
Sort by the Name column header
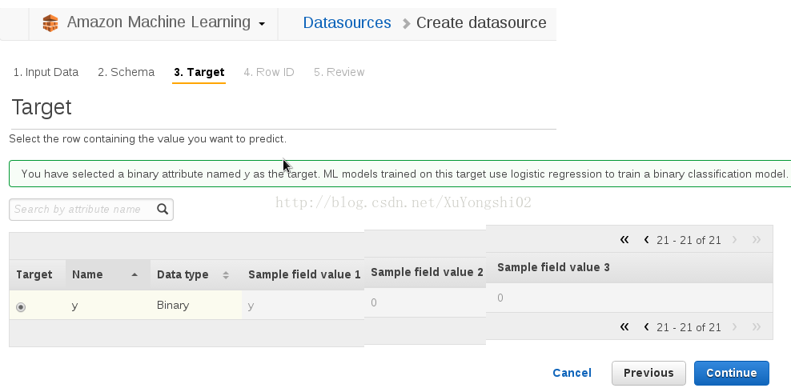coord(108,274)
